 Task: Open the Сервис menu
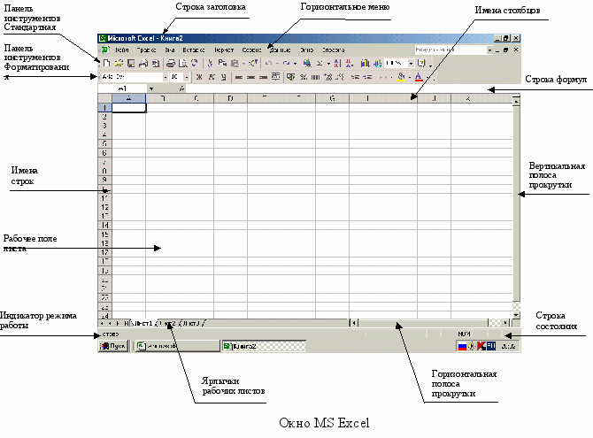click(x=251, y=50)
